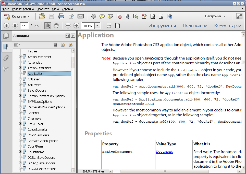Go to next page with down arrow
This screenshot has width=246, height=174.
(x=15, y=26)
